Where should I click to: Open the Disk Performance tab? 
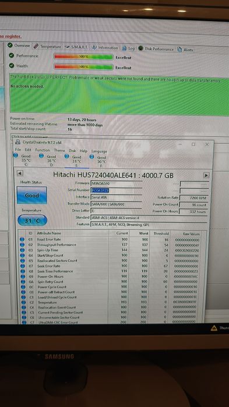click(x=156, y=49)
